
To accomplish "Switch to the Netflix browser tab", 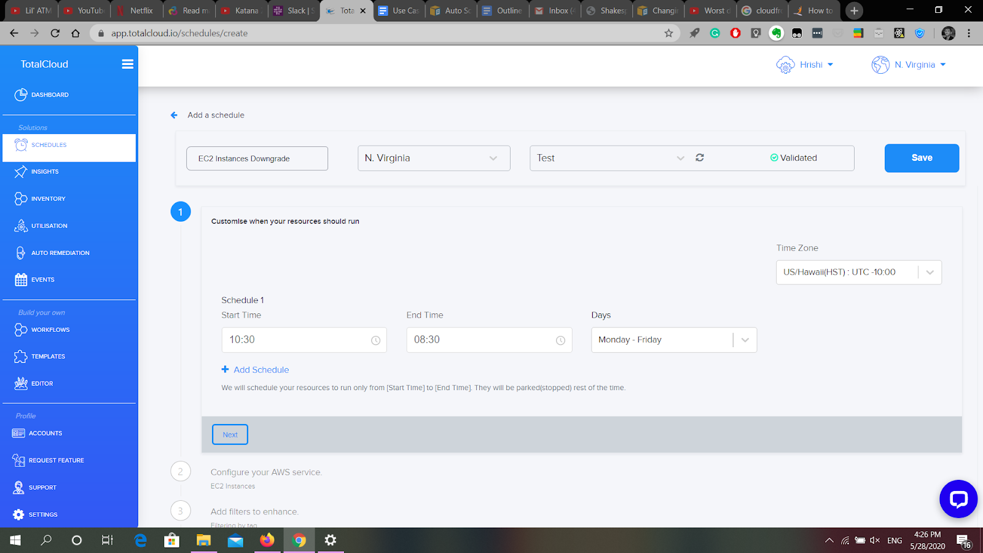I will pos(136,10).
